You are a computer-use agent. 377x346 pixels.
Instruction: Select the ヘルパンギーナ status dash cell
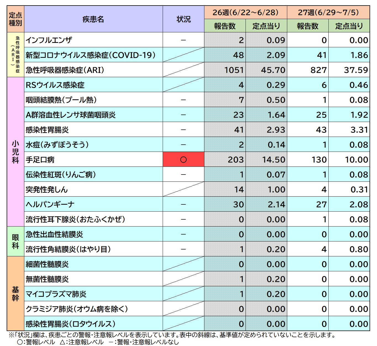(183, 204)
